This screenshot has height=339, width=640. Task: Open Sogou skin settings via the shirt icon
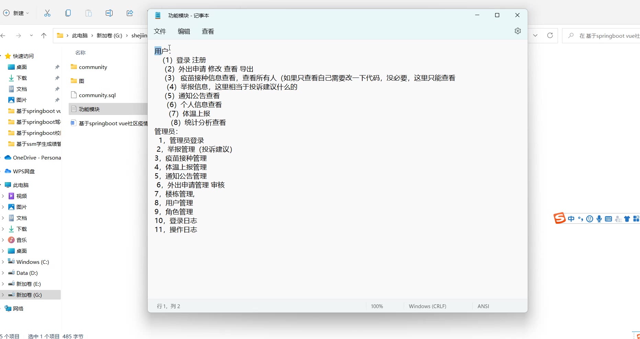coord(627,219)
